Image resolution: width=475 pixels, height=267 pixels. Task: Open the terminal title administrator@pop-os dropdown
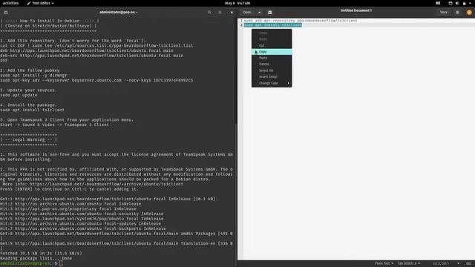click(119, 13)
